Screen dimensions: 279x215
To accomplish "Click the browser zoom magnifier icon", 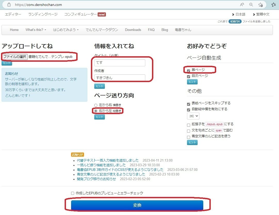I will (251, 4).
